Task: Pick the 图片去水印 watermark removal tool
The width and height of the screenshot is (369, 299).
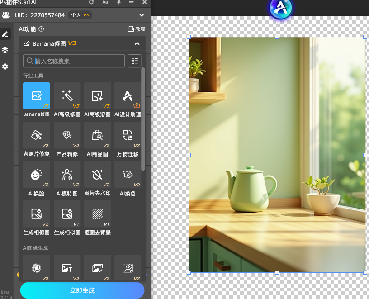Action: pos(98,175)
